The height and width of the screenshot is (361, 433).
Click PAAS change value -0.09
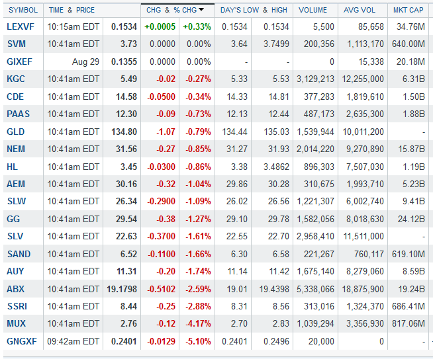(x=166, y=114)
